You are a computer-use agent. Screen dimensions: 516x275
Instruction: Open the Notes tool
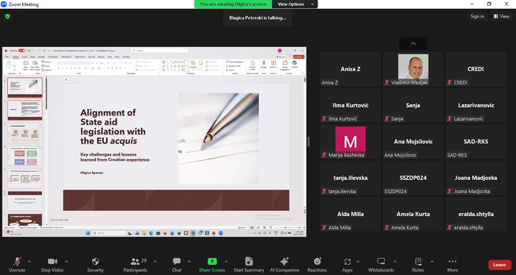418,262
